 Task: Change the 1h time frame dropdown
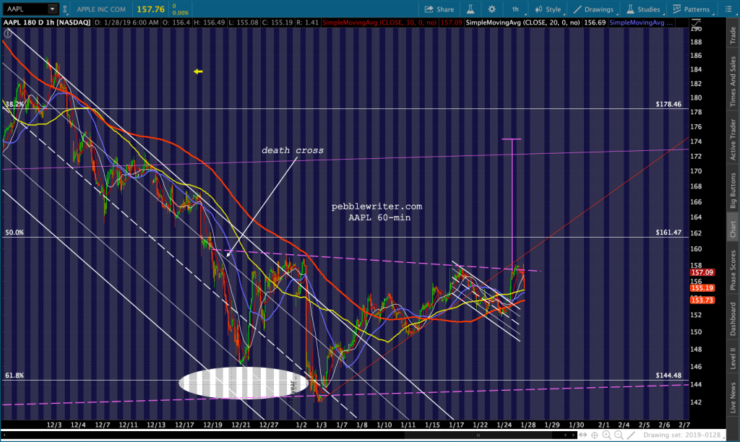tap(515, 9)
